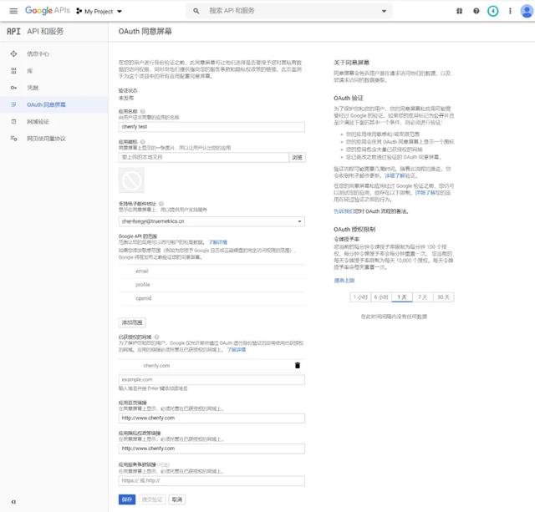Click the Tell us feedback link about OAuth
This screenshot has height=512, width=535.
tap(344, 211)
